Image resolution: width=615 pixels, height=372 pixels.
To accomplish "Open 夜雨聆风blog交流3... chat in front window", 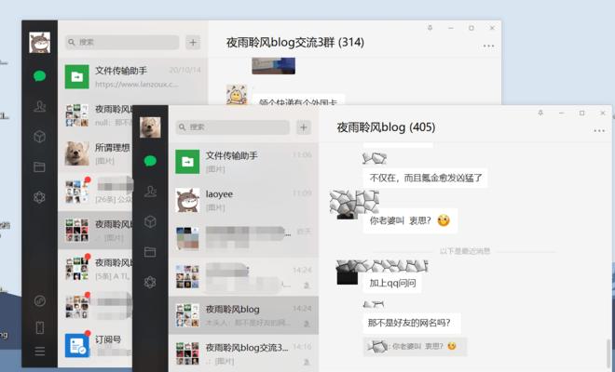I will [243, 353].
